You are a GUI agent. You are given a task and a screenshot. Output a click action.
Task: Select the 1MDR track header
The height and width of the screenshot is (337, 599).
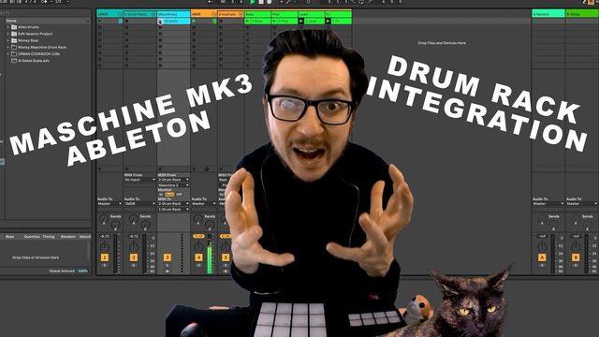pyautogui.click(x=110, y=14)
